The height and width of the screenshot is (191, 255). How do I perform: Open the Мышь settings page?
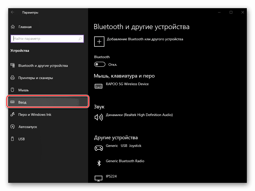(23, 90)
